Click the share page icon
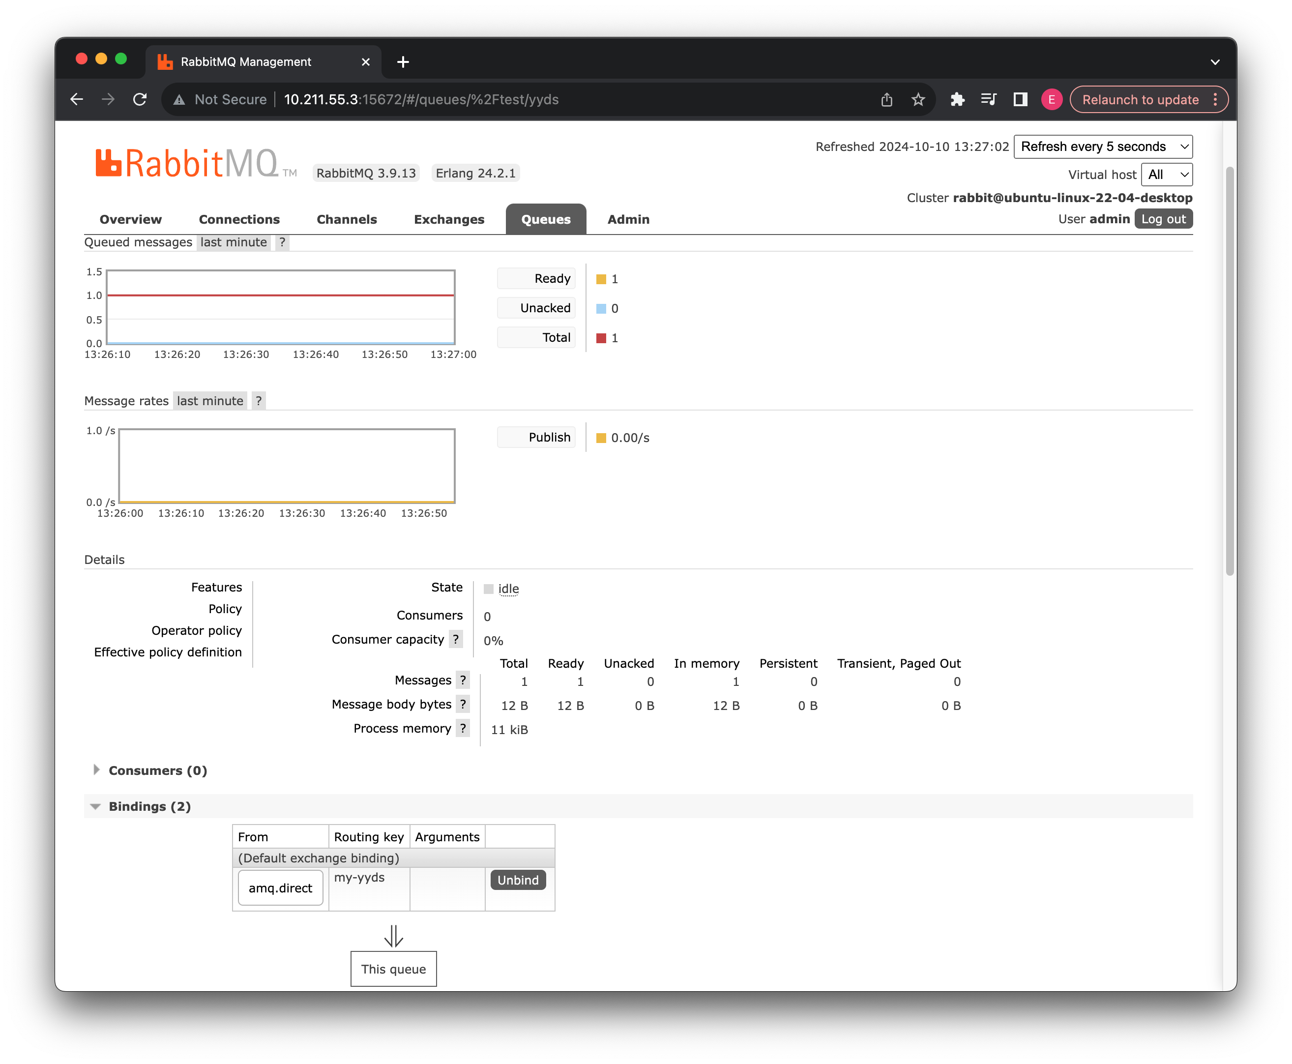Screen dimensions: 1292x1064 point(886,99)
